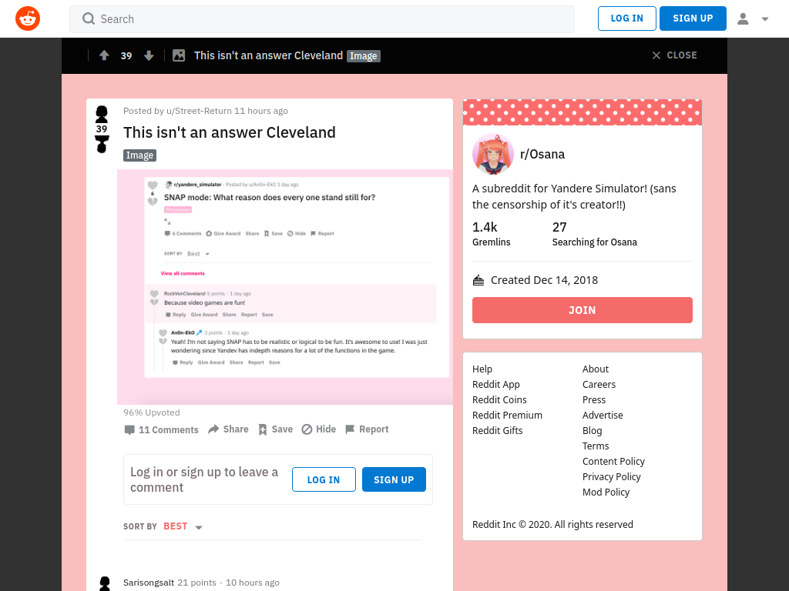Image resolution: width=789 pixels, height=591 pixels.
Task: Open the SORT BY BEST dropdown
Action: pyautogui.click(x=163, y=526)
